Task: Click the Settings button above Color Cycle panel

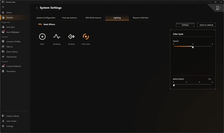Action: click(185, 25)
